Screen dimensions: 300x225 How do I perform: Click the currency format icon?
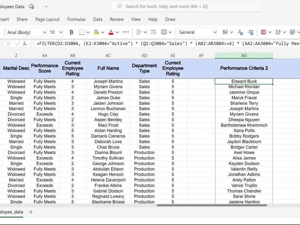[225, 32]
